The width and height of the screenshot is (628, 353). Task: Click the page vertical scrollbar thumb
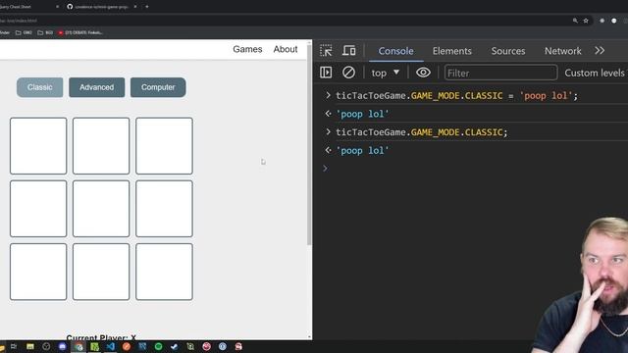(309, 145)
